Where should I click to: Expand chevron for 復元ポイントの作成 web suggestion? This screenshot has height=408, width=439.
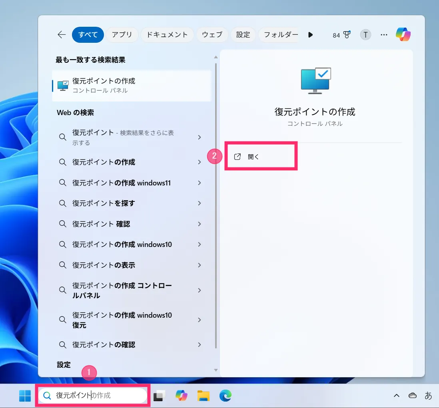coord(200,162)
